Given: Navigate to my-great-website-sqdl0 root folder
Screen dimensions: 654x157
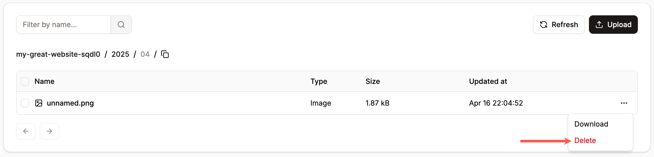Looking at the screenshot, I should click(58, 54).
